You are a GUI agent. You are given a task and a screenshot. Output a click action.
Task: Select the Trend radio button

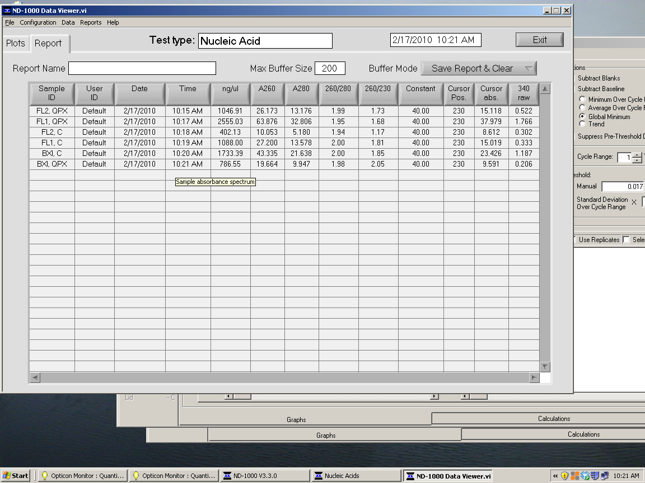582,124
